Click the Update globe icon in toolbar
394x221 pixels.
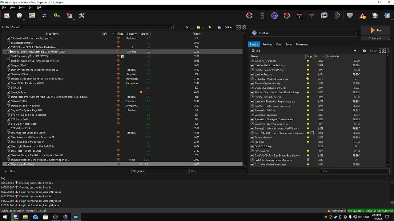[375, 16]
